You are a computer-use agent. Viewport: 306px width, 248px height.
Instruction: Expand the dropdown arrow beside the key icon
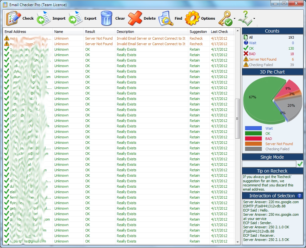pyautogui.click(x=234, y=19)
